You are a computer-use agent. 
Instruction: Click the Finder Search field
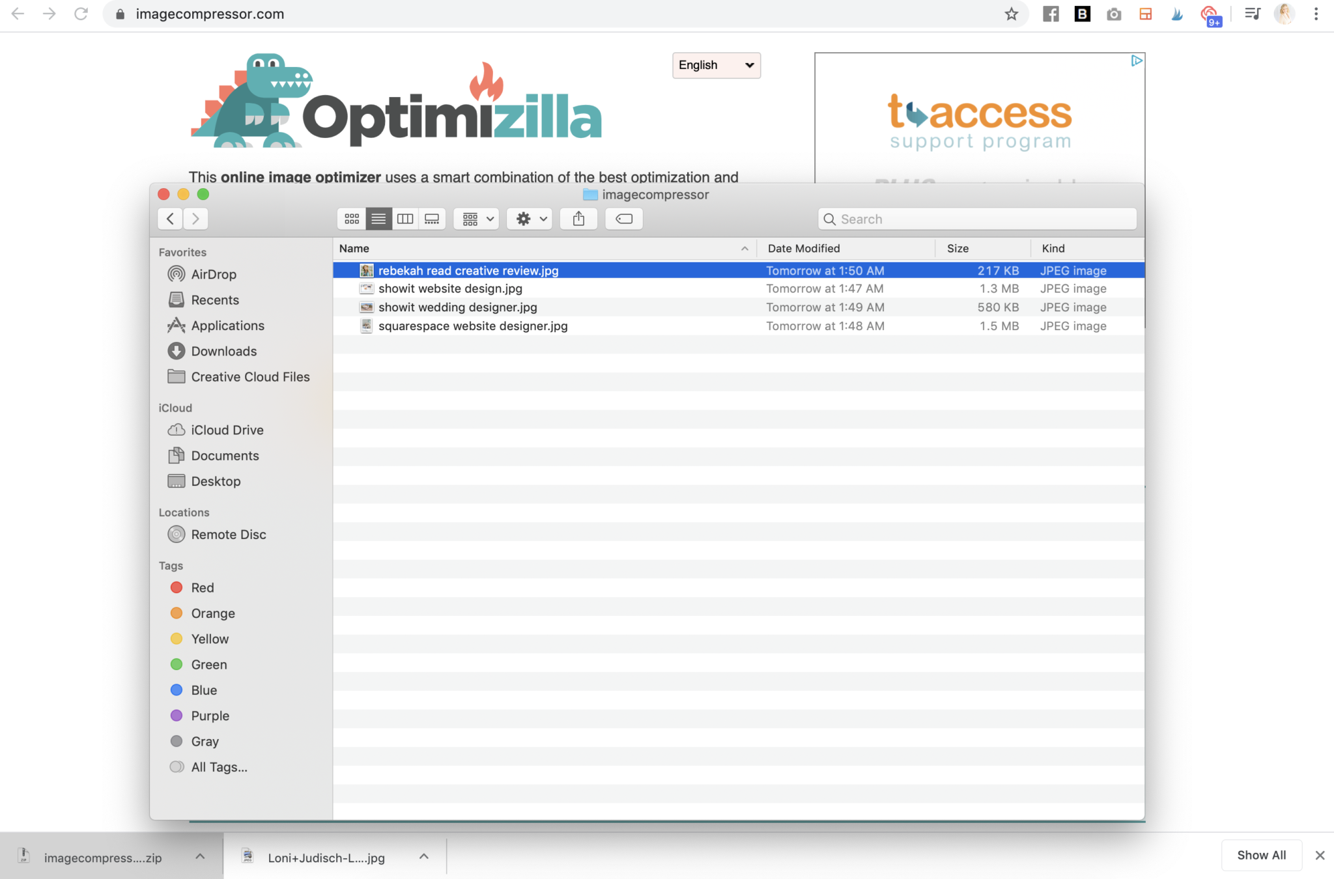977,219
